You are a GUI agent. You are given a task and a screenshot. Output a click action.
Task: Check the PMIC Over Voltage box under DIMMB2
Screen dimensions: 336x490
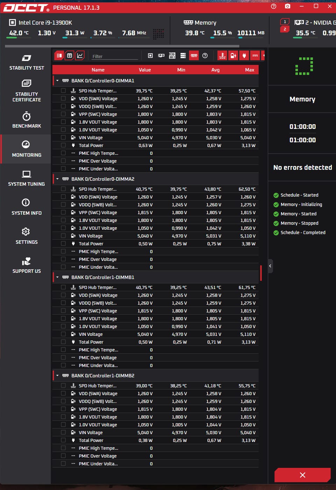(x=63, y=456)
